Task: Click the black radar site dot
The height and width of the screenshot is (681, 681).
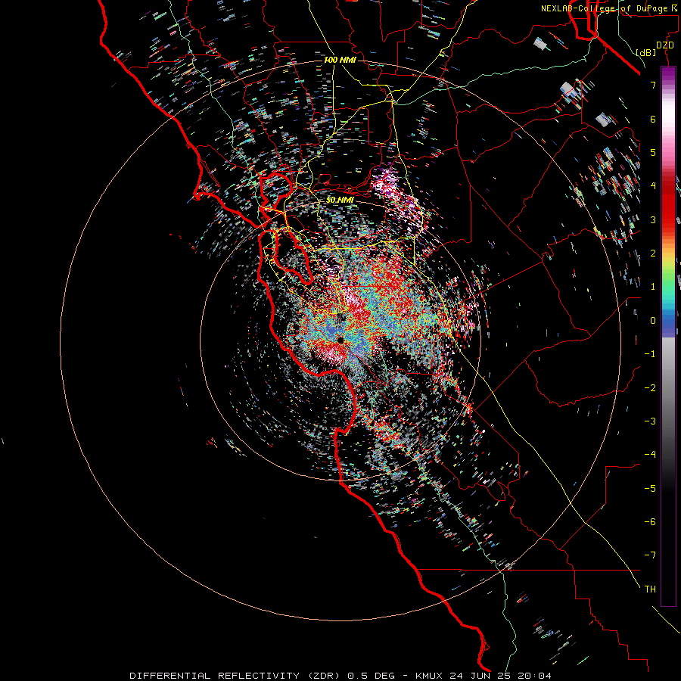Action: coord(340,340)
